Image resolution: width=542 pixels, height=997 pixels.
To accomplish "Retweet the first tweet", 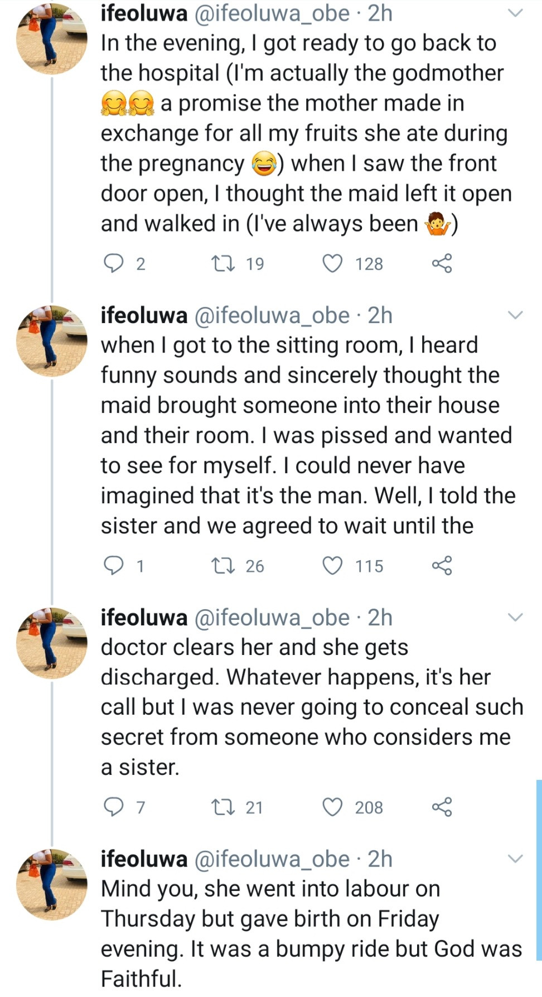I will pyautogui.click(x=223, y=264).
